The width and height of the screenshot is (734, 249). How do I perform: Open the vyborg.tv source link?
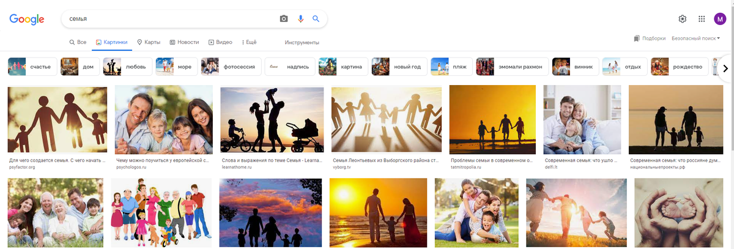click(342, 167)
